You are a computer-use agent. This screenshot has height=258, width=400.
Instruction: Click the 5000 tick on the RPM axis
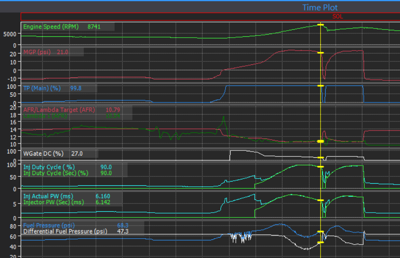coord(10,34)
